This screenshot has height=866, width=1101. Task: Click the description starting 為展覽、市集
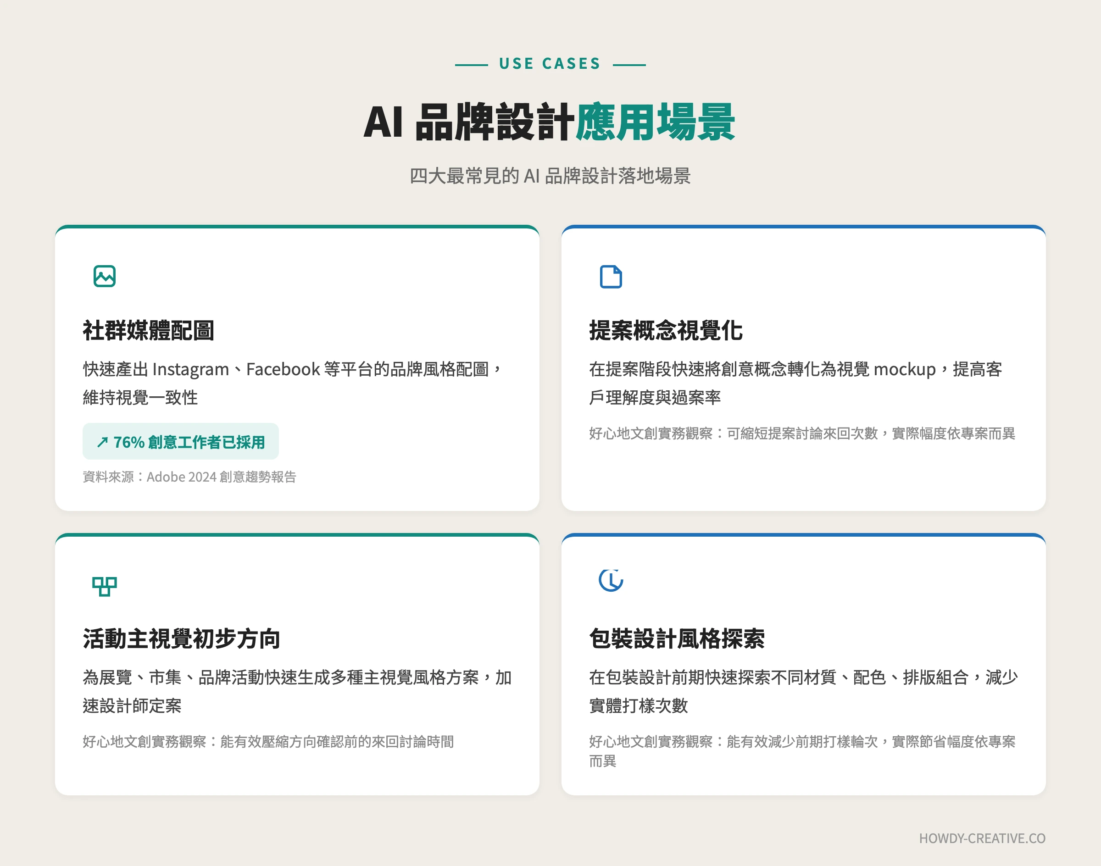pyautogui.click(x=297, y=692)
